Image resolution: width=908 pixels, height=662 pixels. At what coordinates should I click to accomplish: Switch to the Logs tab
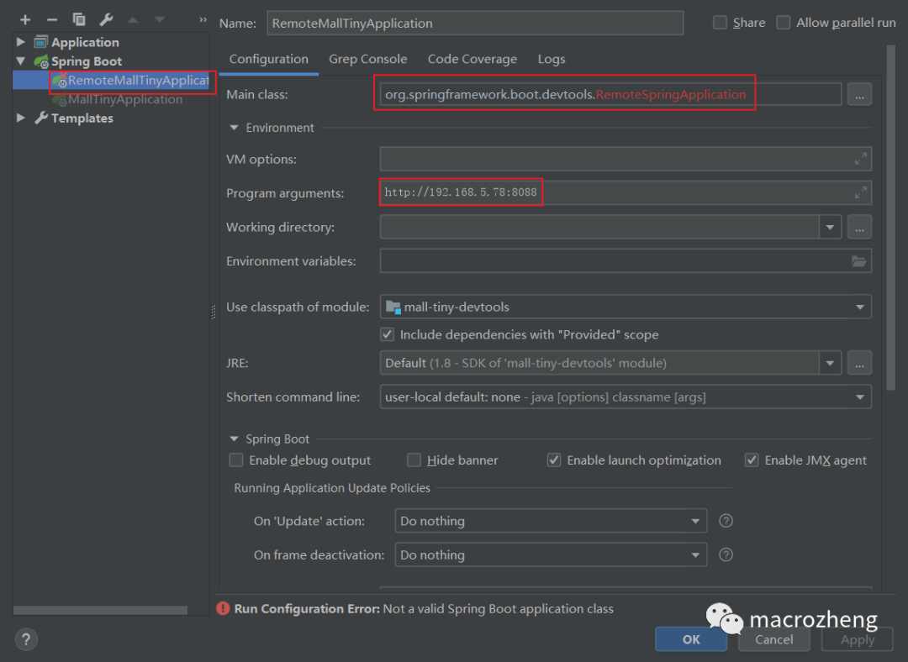coord(552,59)
